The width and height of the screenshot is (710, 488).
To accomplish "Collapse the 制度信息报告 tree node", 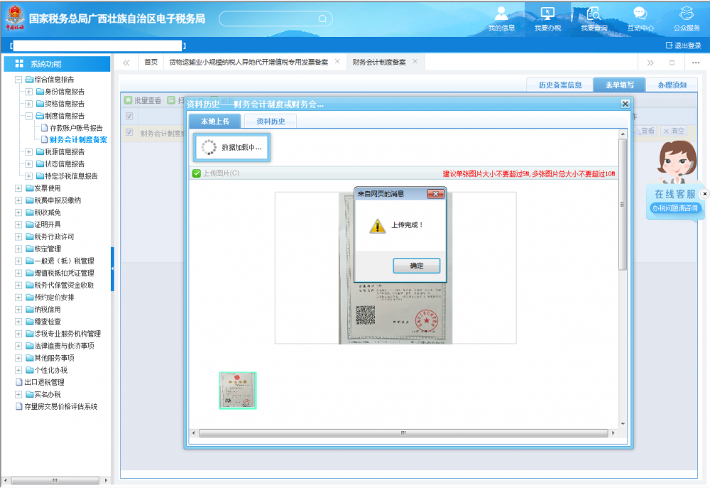I will pyautogui.click(x=29, y=116).
